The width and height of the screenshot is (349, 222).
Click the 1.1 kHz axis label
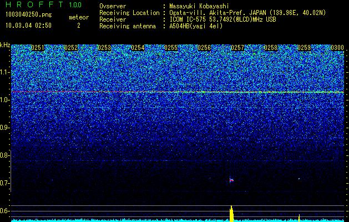(5, 72)
